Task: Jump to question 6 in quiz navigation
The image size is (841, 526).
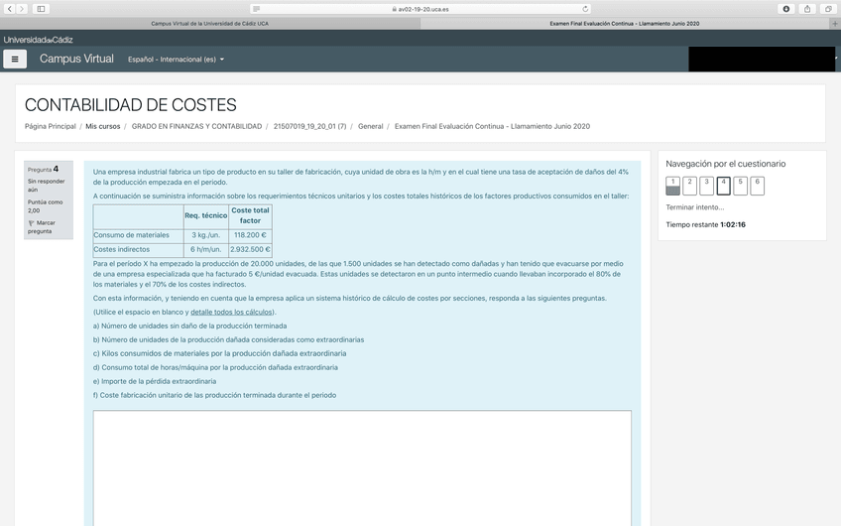Action: (758, 186)
